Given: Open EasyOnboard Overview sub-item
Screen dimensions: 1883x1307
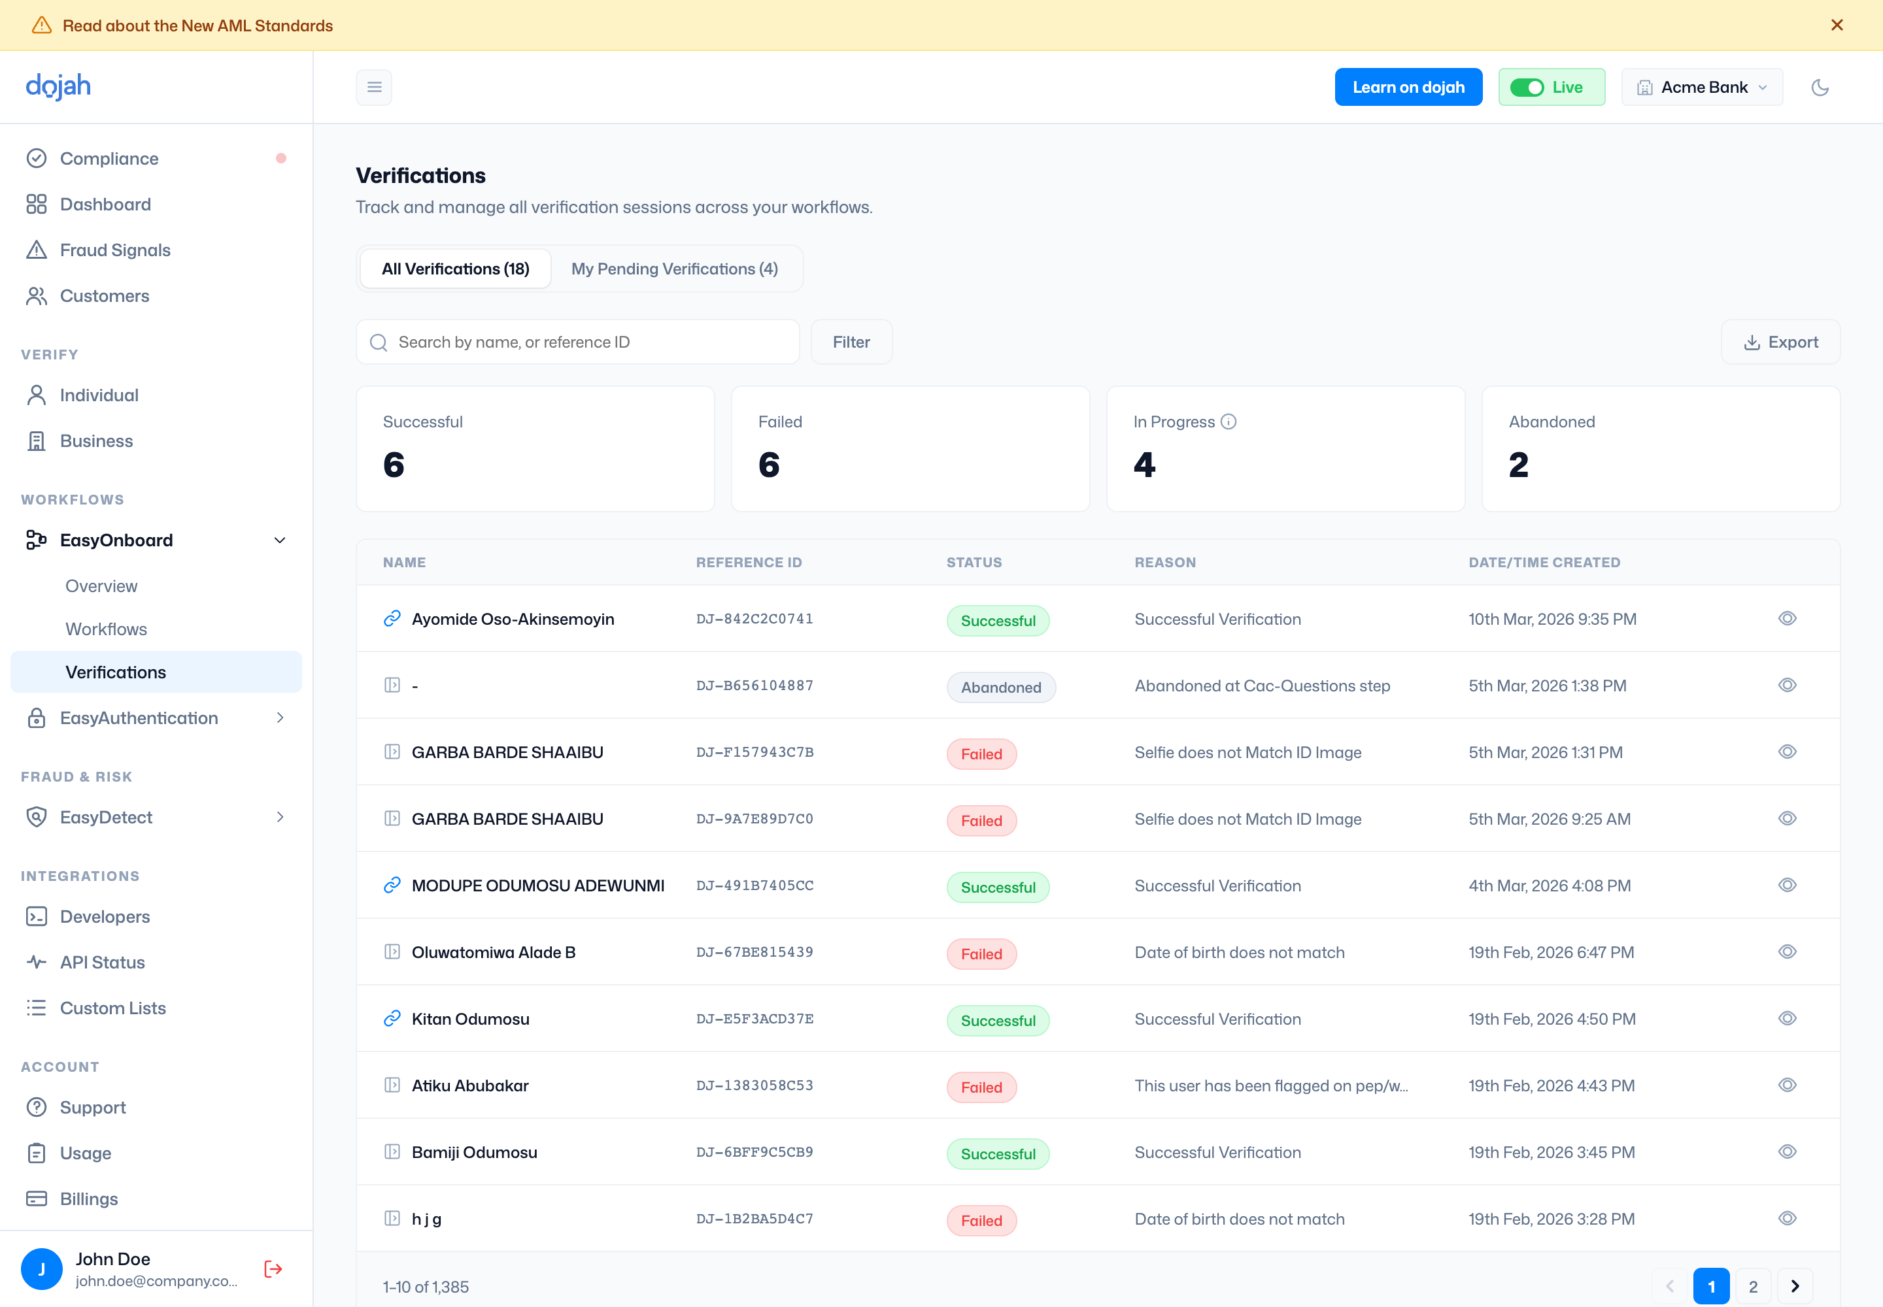Looking at the screenshot, I should [x=101, y=586].
